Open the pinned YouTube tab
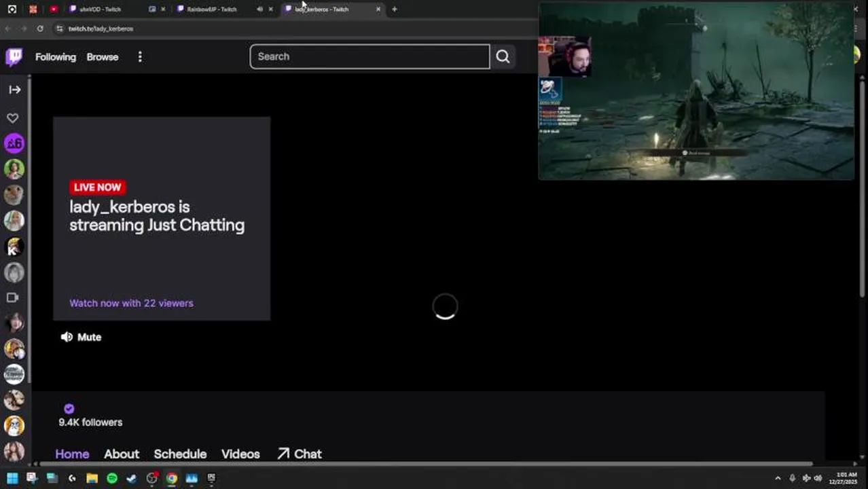This screenshot has width=868, height=489. pos(54,10)
